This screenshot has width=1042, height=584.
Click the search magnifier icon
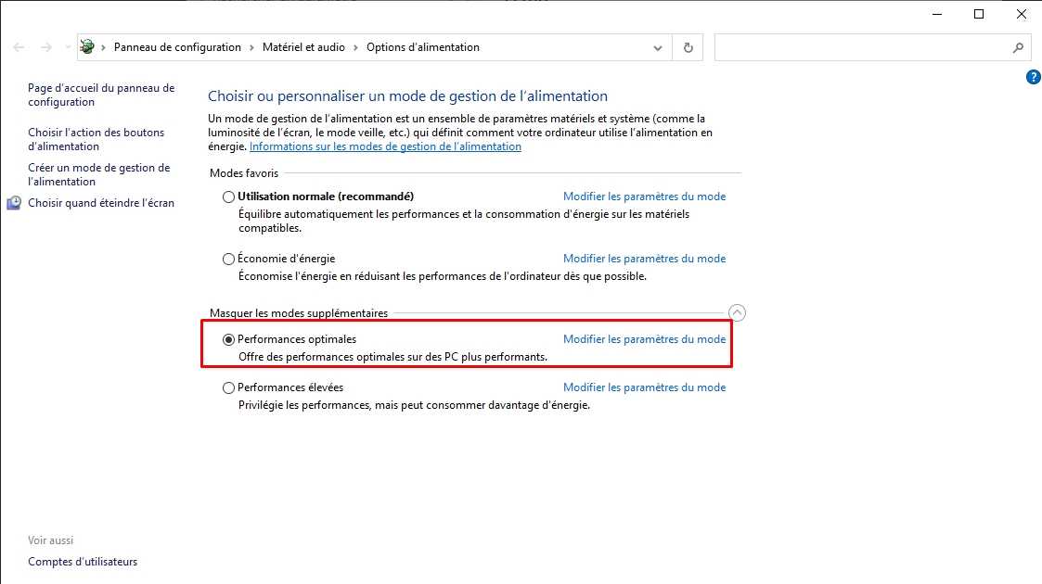(1018, 48)
